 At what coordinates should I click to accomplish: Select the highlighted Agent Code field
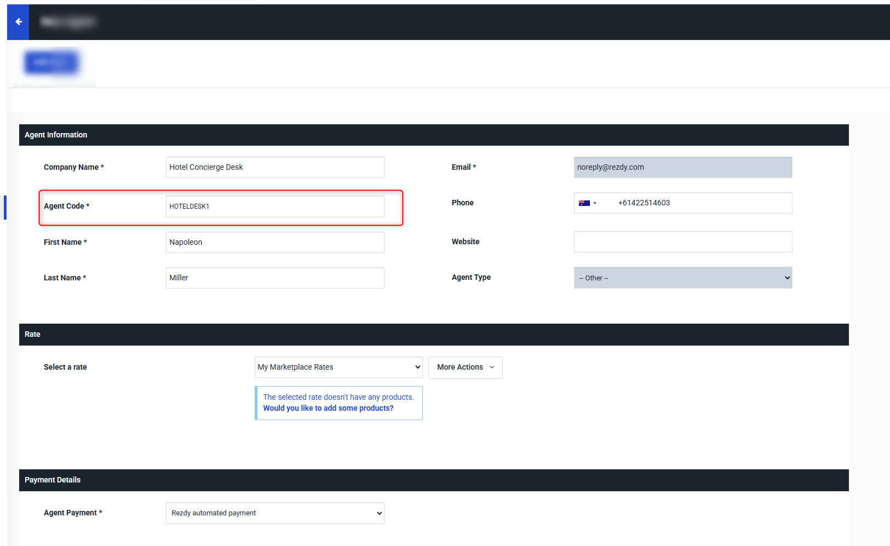click(x=274, y=206)
